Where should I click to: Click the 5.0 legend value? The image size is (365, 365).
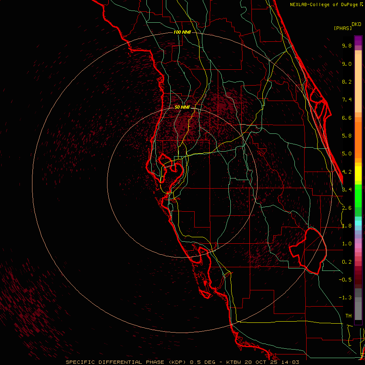347,154
